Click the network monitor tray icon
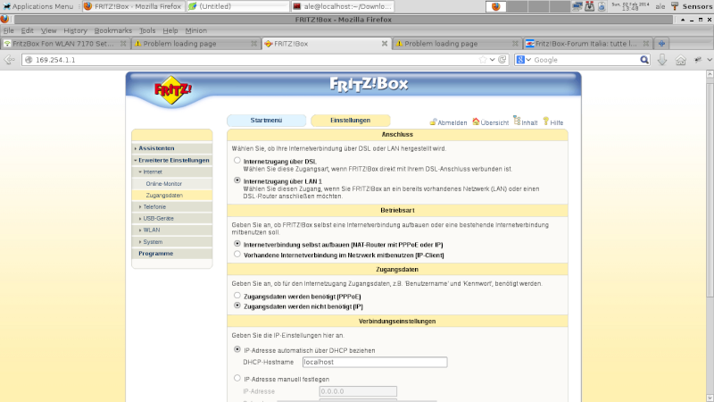Image resolution: width=714 pixels, height=402 pixels. click(x=577, y=6)
